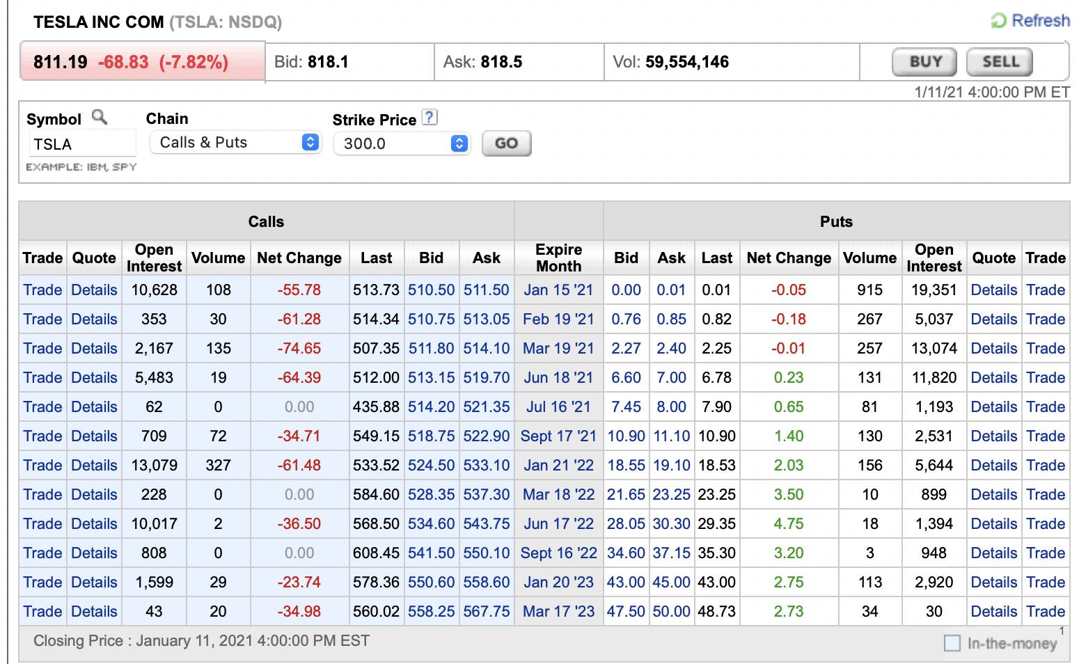This screenshot has width=1079, height=664.
Task: Click put bid price 18.55
Action: (x=626, y=465)
